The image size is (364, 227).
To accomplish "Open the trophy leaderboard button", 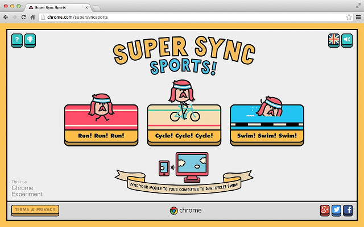I will click(x=30, y=40).
